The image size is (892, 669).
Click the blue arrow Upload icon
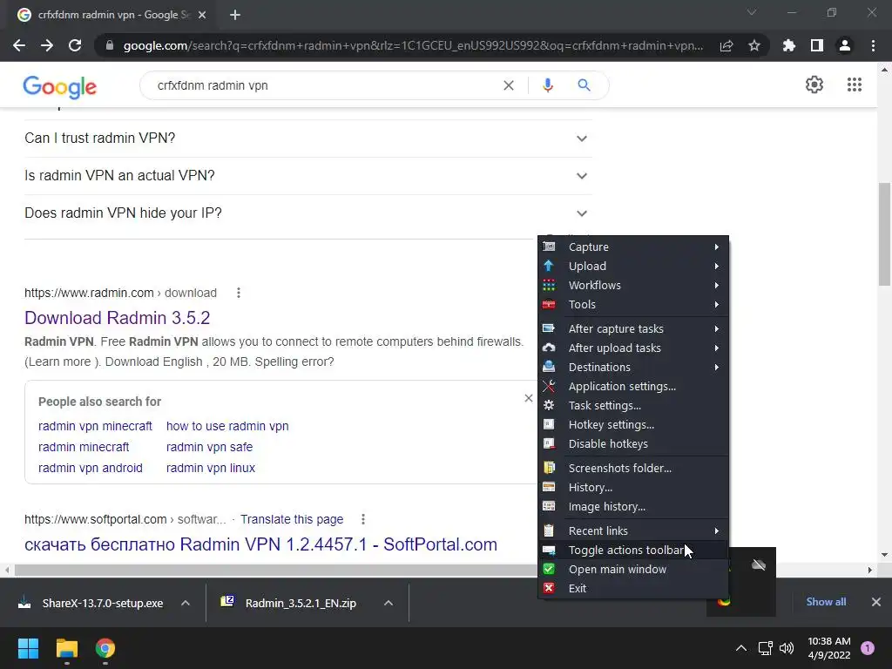pos(549,266)
